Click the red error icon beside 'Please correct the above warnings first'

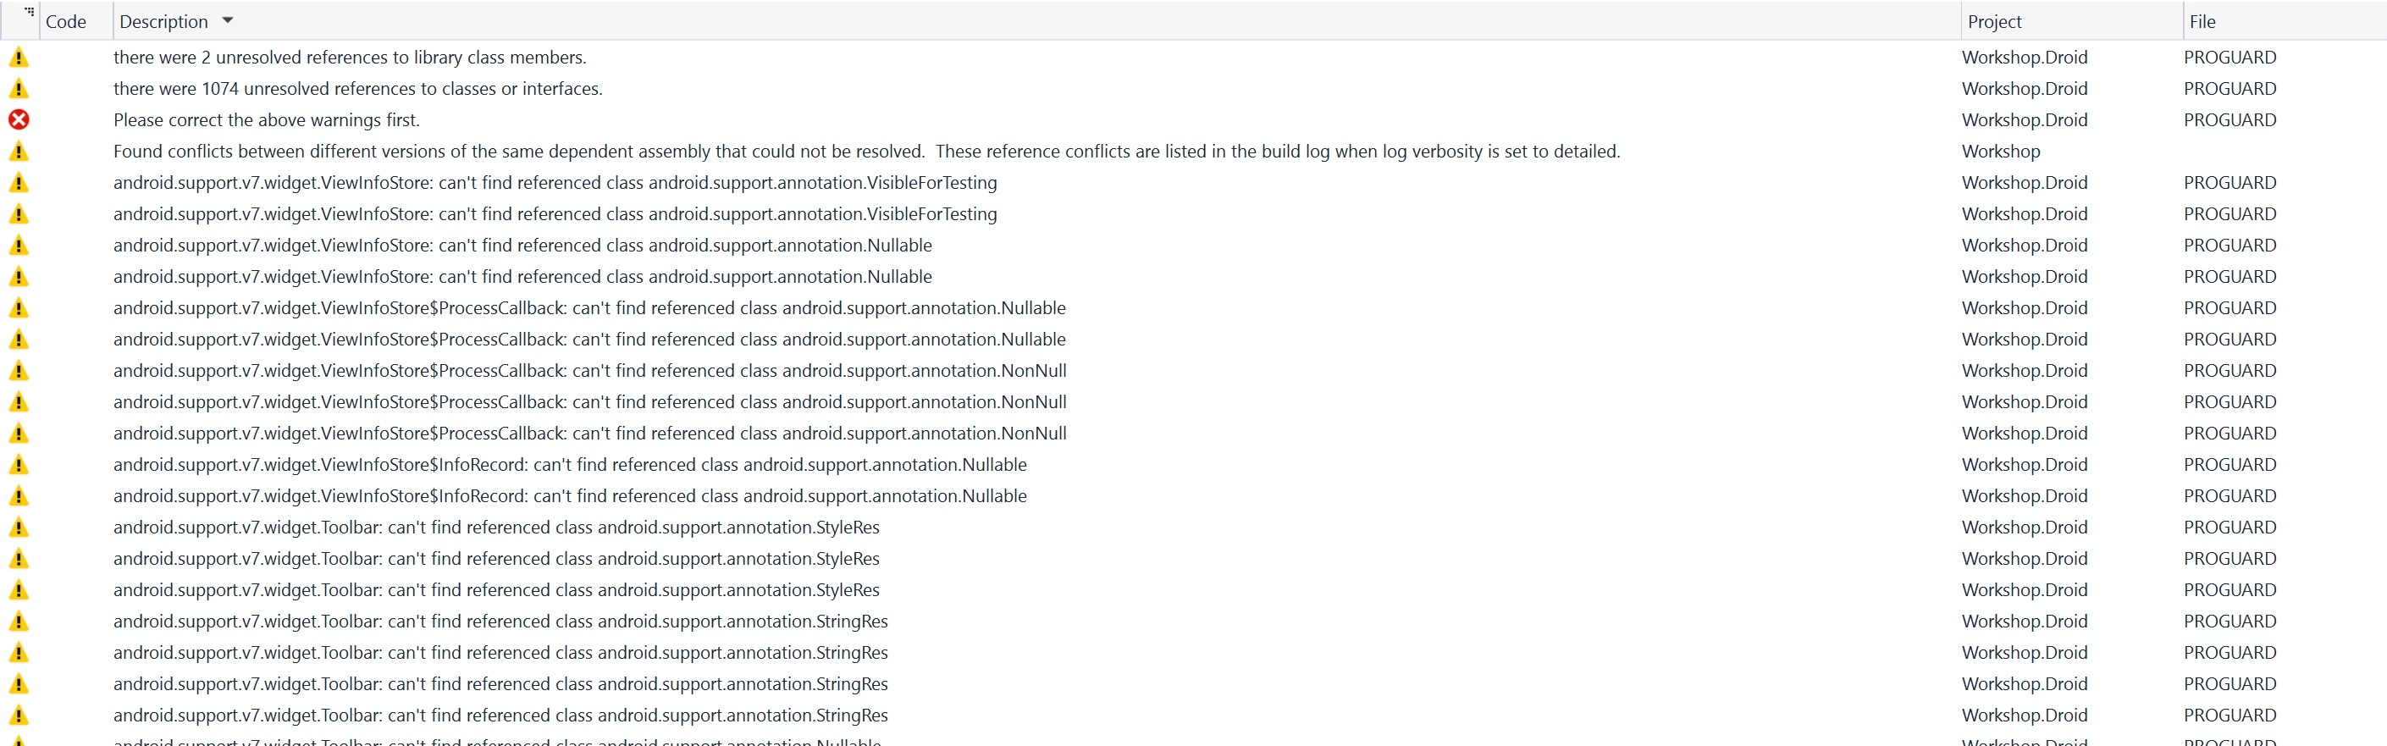click(19, 119)
